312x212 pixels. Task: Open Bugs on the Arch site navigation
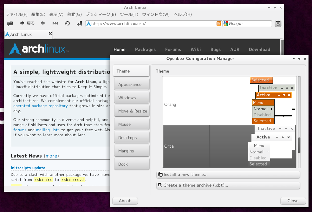[216, 49]
